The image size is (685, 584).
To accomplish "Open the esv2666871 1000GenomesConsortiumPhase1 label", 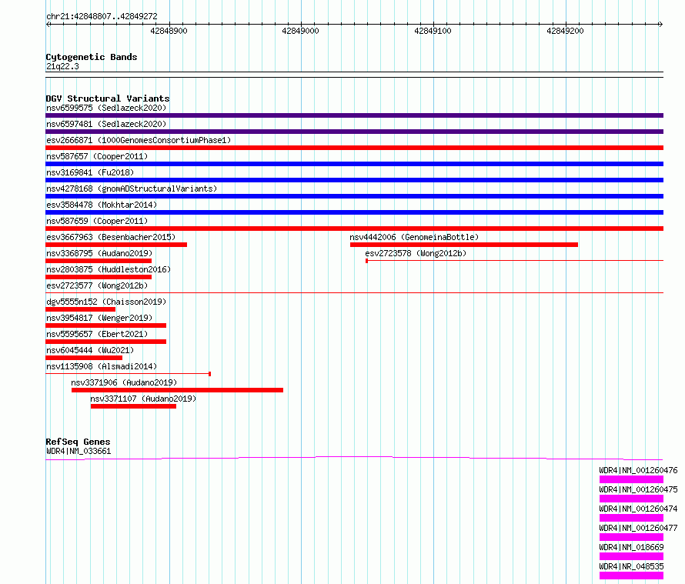I will [x=138, y=140].
